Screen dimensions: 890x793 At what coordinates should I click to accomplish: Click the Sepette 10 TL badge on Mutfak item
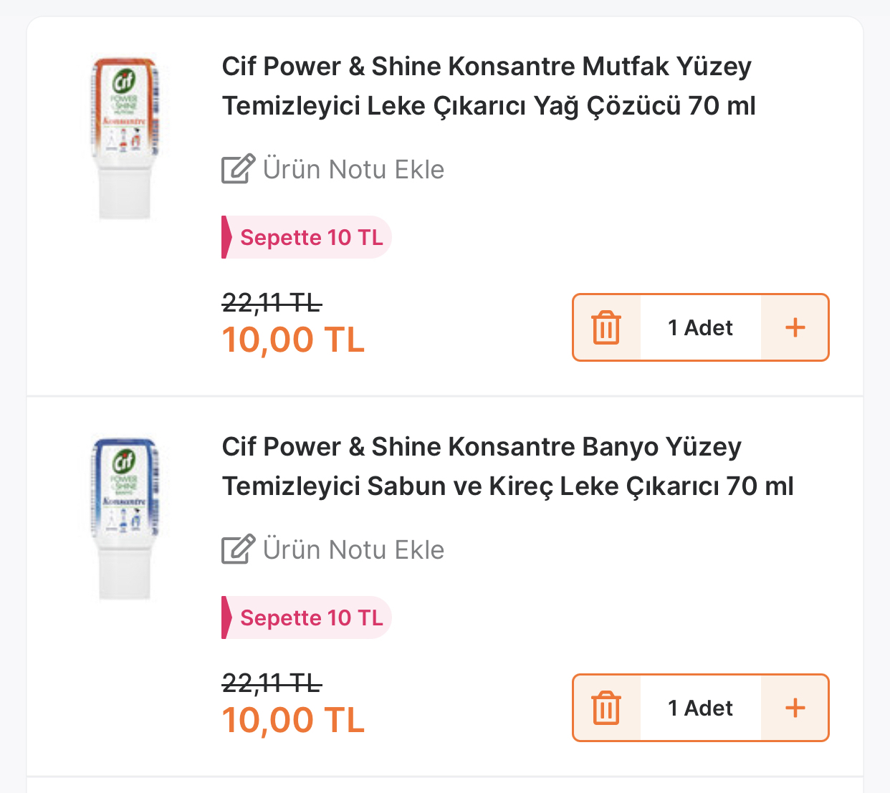coord(307,237)
